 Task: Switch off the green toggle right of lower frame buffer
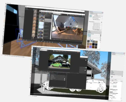click(86, 68)
